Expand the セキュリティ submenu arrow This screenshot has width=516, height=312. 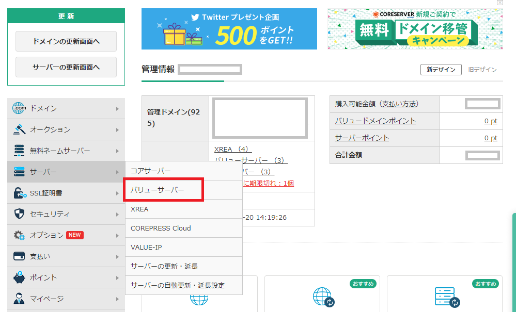(117, 215)
